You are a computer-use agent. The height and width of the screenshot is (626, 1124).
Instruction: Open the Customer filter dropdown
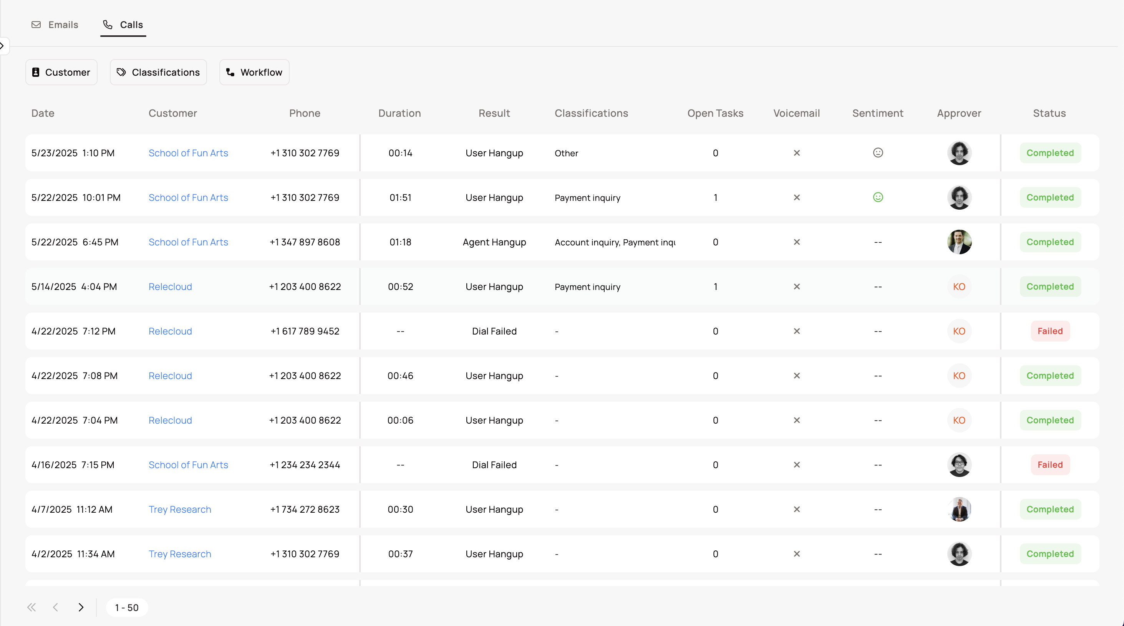(61, 73)
